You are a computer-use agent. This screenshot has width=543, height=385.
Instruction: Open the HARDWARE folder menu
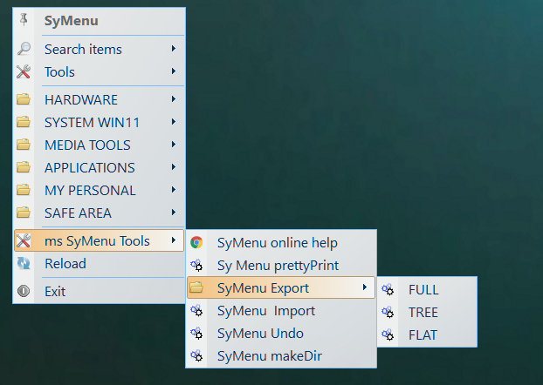(99, 99)
